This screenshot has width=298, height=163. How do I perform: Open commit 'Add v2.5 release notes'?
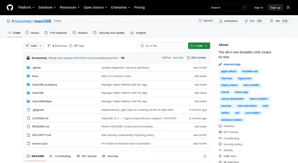(x=116, y=76)
